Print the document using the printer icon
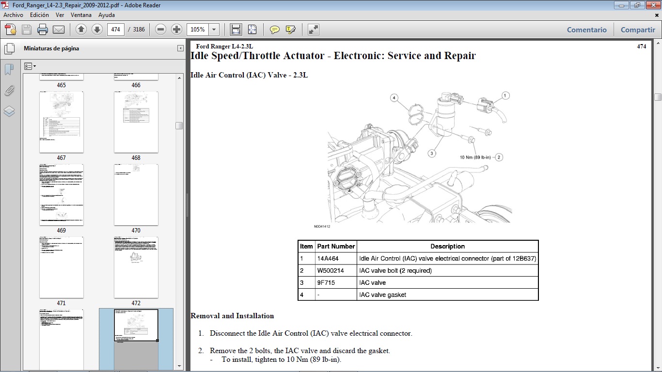Viewport: 662px width, 372px height. 43,30
